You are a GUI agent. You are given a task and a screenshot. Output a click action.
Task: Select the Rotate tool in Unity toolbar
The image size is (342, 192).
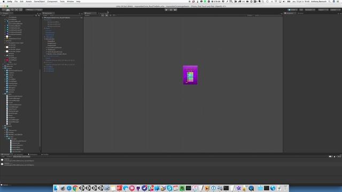[x=12, y=10]
